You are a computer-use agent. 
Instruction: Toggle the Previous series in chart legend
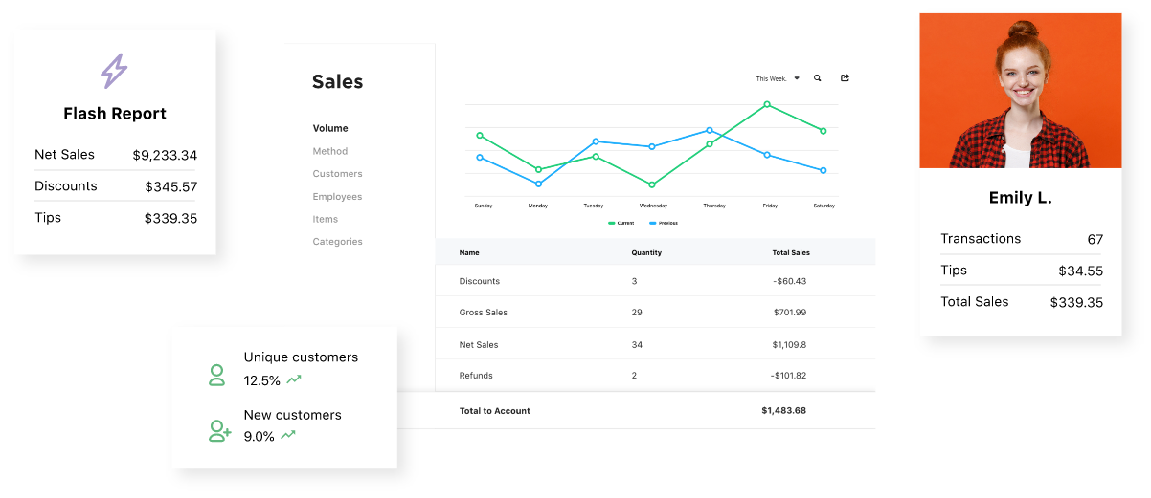(664, 223)
